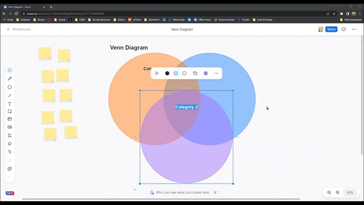This screenshot has width=364, height=205.
Task: Select the Pen drawing tool
Action: point(10,79)
